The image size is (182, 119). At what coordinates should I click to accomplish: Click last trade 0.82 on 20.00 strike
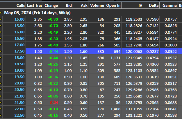tap(38, 83)
